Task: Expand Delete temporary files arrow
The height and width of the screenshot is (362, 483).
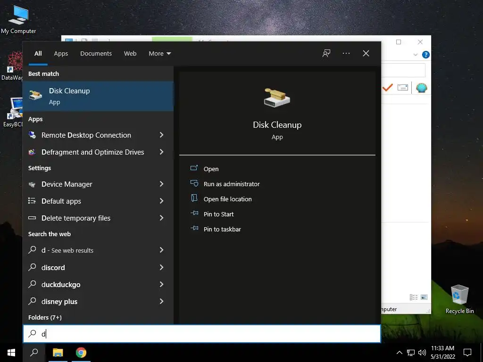Action: pyautogui.click(x=161, y=218)
